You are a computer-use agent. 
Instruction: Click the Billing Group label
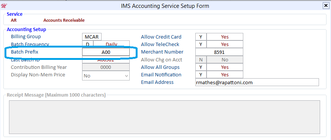click(26, 37)
